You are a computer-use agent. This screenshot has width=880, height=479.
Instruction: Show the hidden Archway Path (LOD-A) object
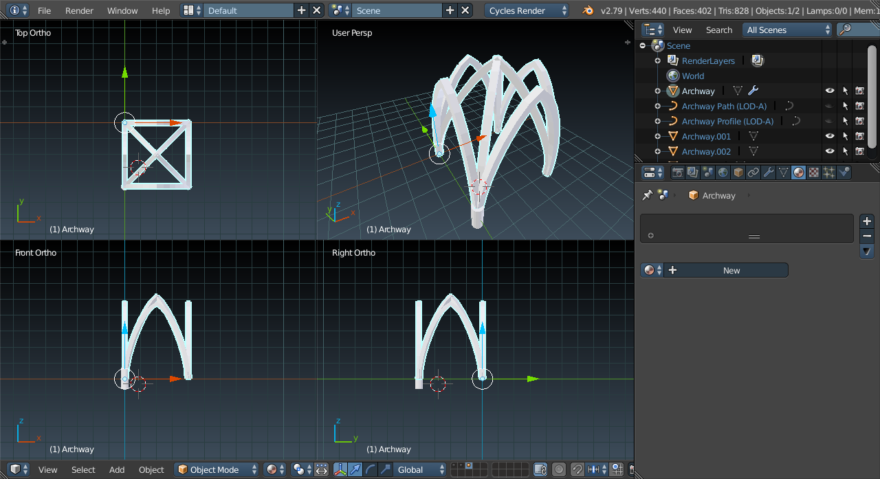pos(830,106)
